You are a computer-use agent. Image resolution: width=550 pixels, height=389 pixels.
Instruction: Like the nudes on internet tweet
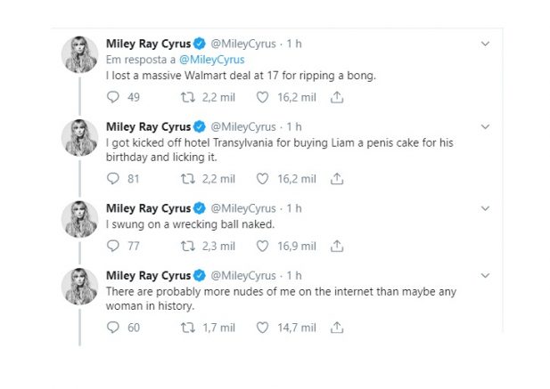(x=262, y=328)
